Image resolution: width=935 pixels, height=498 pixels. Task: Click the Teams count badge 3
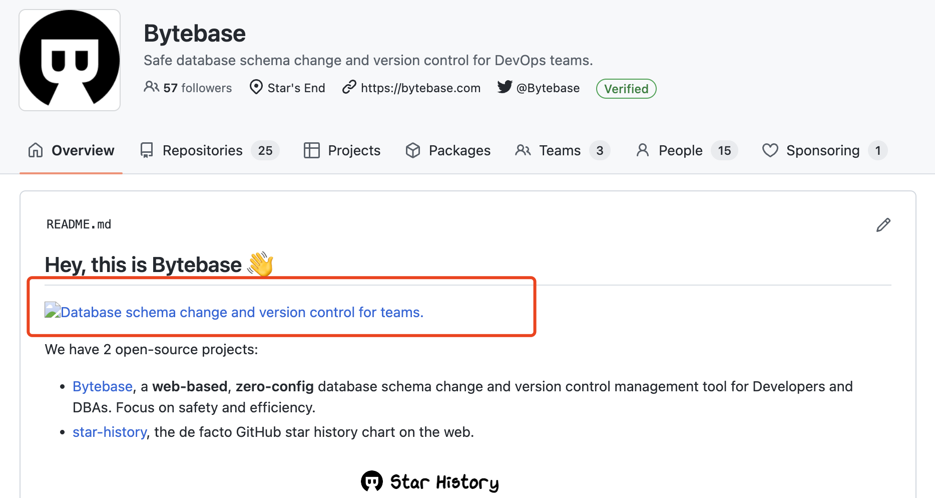pyautogui.click(x=600, y=150)
